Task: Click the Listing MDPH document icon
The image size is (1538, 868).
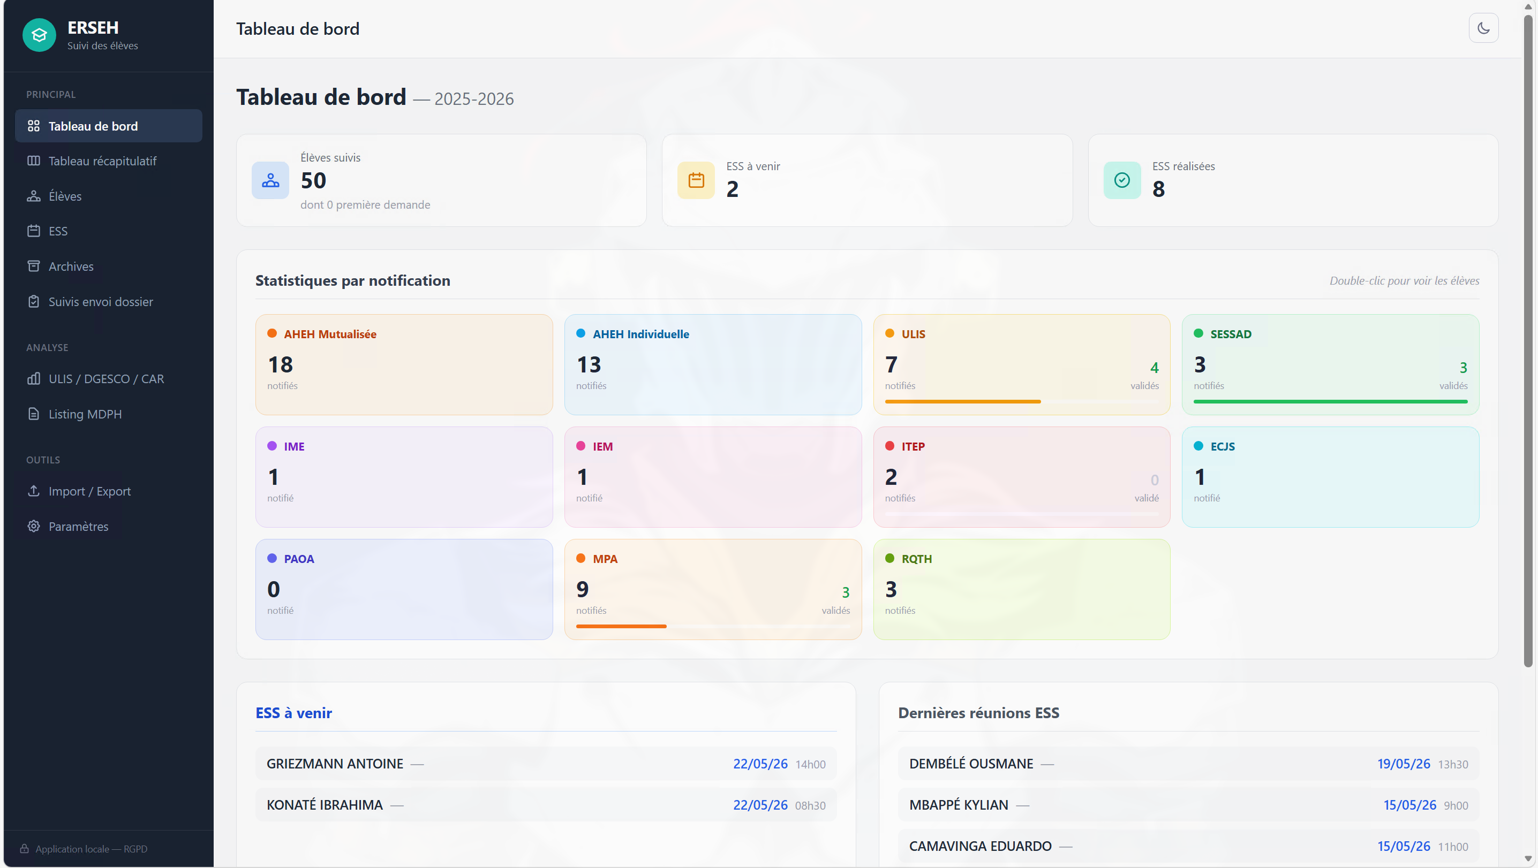Action: (33, 414)
